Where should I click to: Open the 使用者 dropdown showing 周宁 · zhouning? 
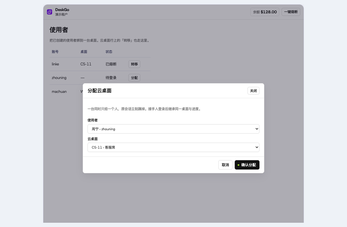click(173, 129)
